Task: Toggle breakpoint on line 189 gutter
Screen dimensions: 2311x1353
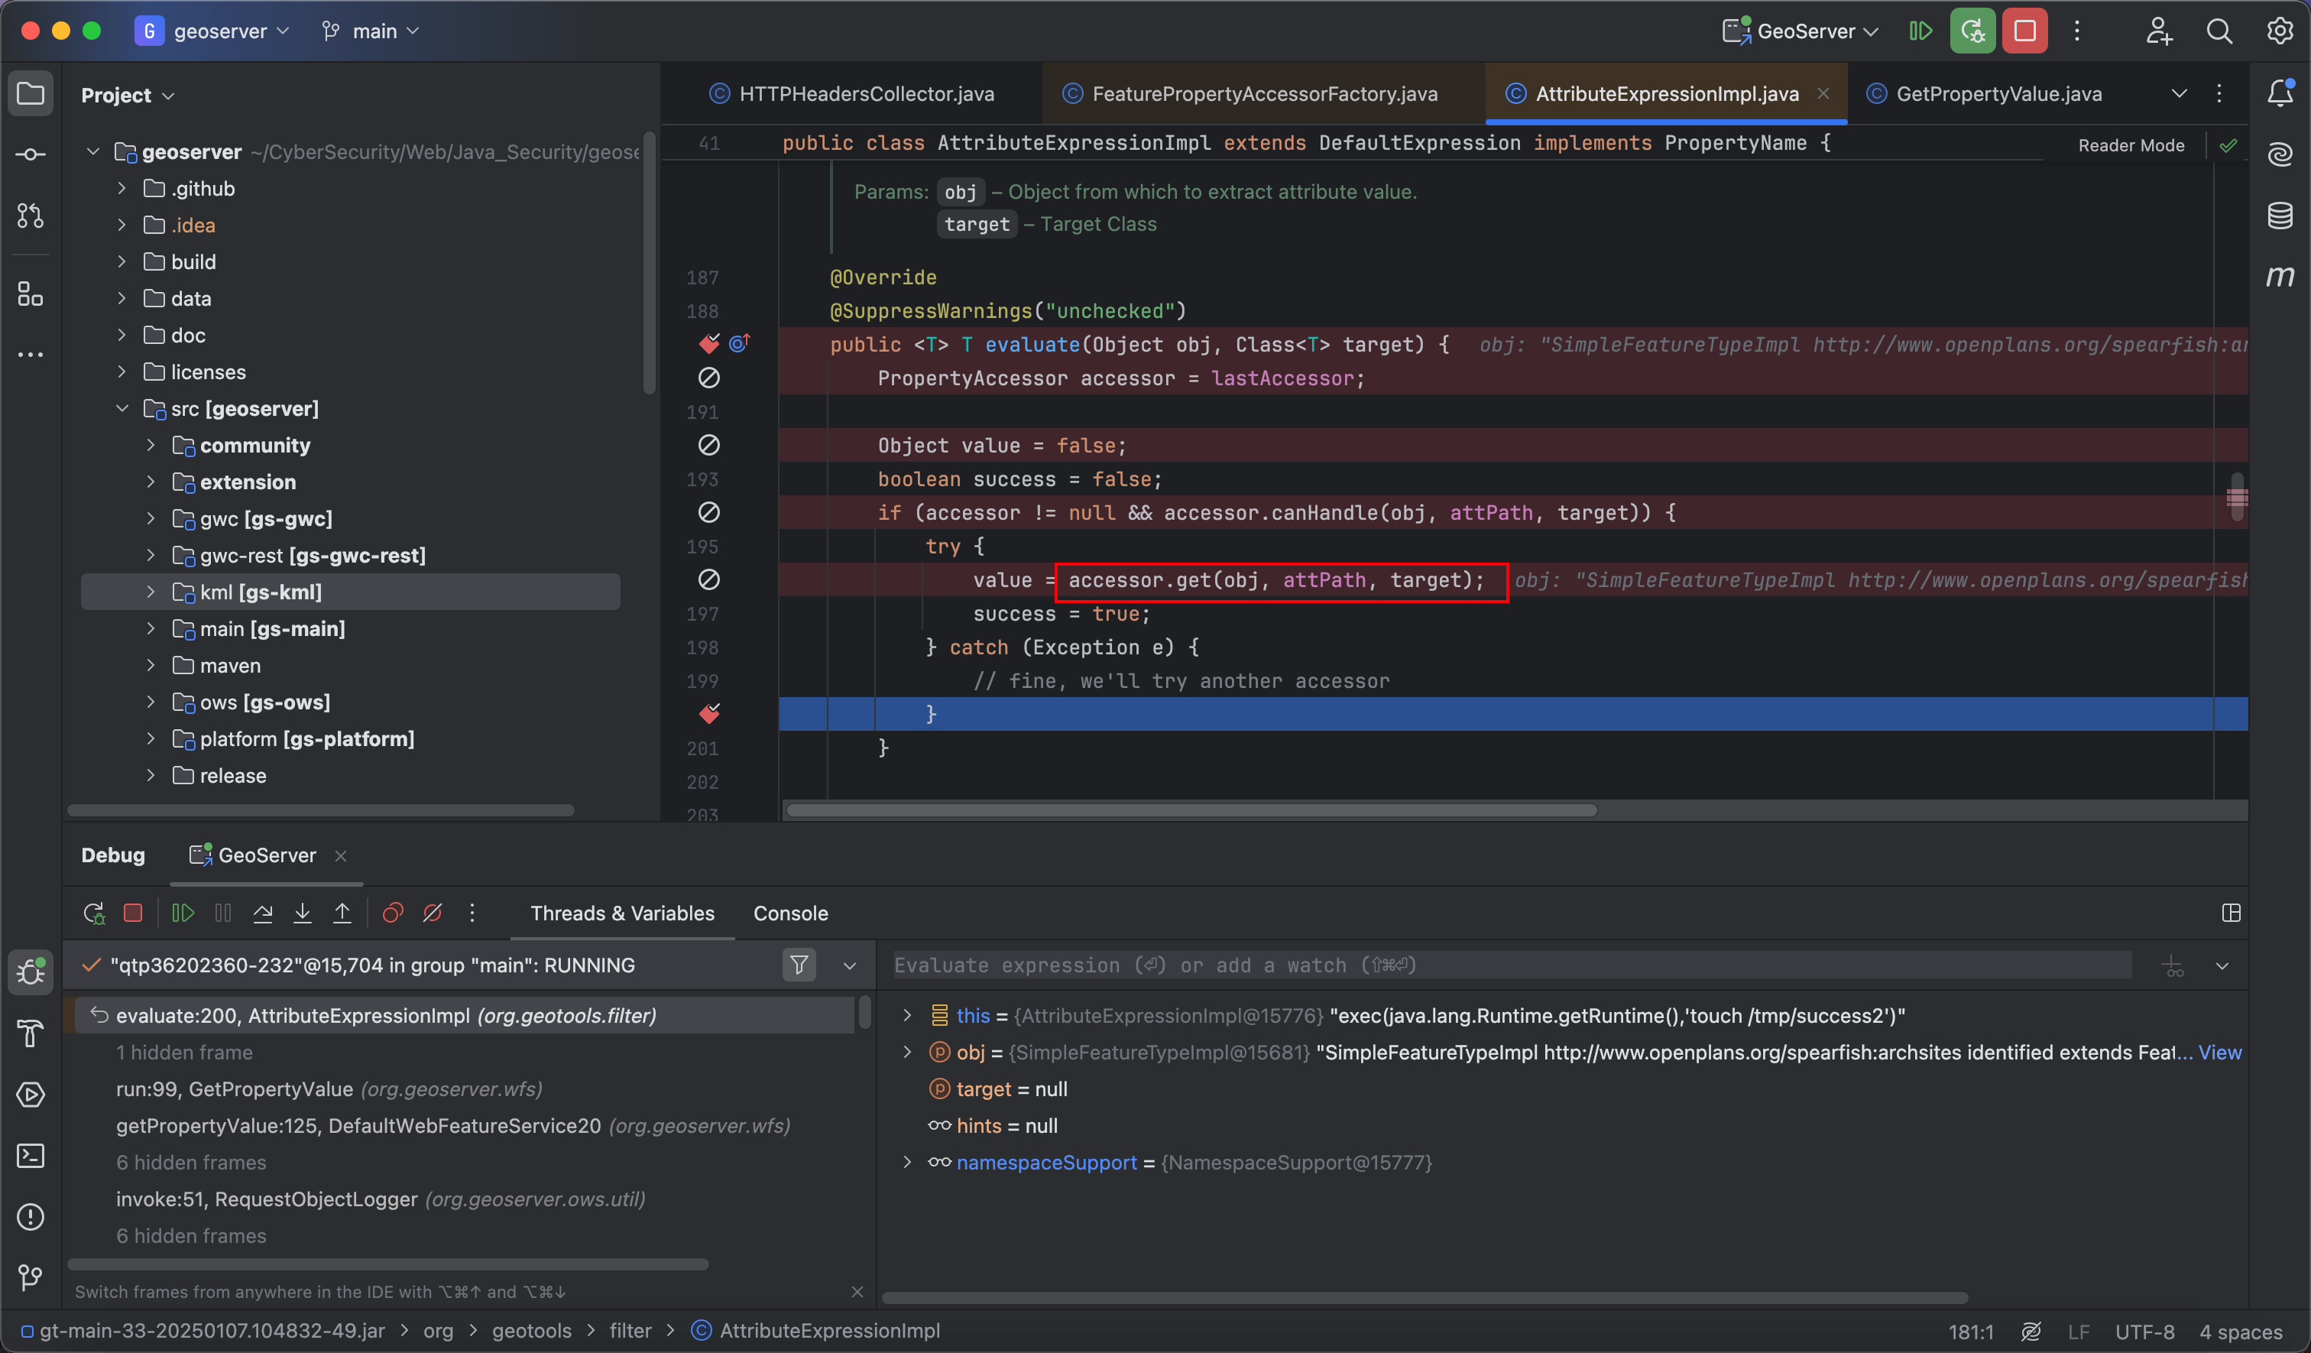Action: (709, 343)
